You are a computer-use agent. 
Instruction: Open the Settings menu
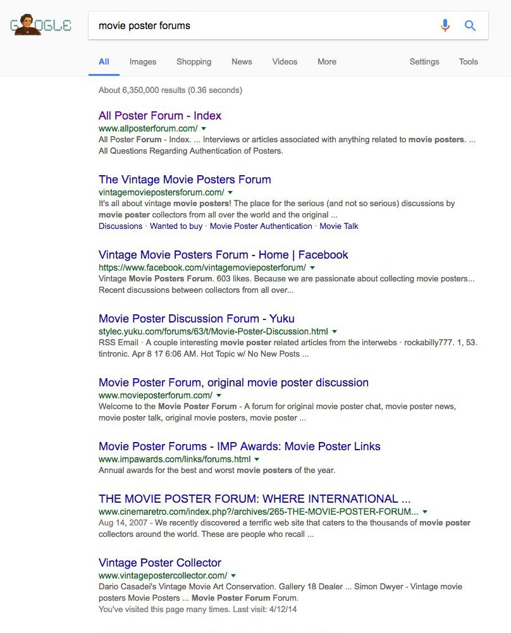tap(424, 62)
